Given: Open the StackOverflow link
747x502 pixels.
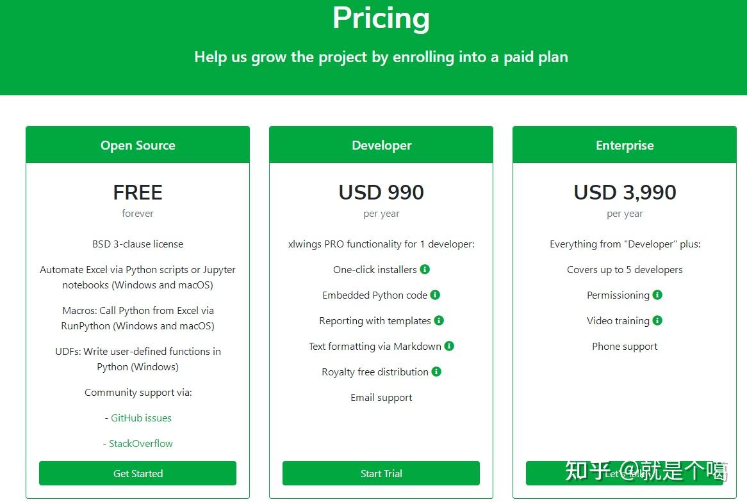Looking at the screenshot, I should click(x=140, y=444).
